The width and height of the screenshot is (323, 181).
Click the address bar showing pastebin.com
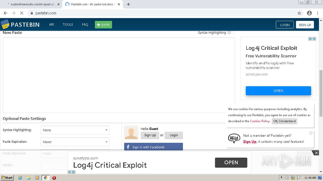pos(161,13)
